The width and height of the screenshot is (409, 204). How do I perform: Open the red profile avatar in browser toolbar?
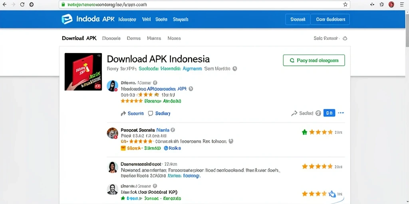(x=391, y=4)
